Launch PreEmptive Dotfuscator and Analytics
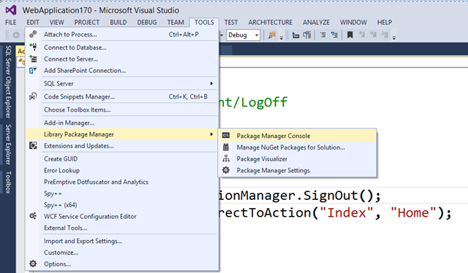This screenshot has width=468, height=273. tap(122, 182)
